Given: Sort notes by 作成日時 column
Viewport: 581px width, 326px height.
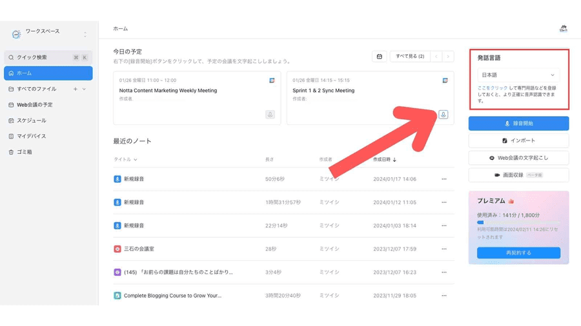Looking at the screenshot, I should coord(385,159).
